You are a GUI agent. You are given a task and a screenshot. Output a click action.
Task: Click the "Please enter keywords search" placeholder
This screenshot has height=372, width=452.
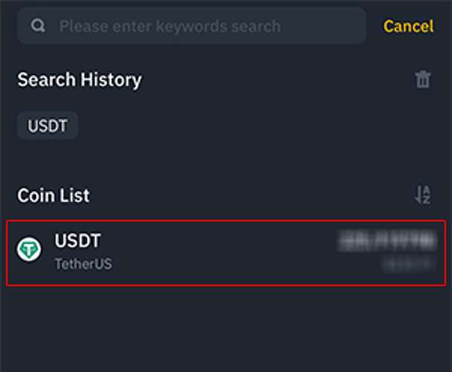[x=170, y=26]
